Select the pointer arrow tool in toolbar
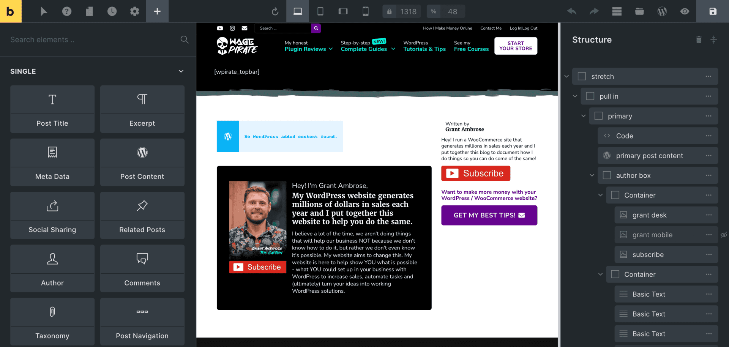 [x=44, y=11]
